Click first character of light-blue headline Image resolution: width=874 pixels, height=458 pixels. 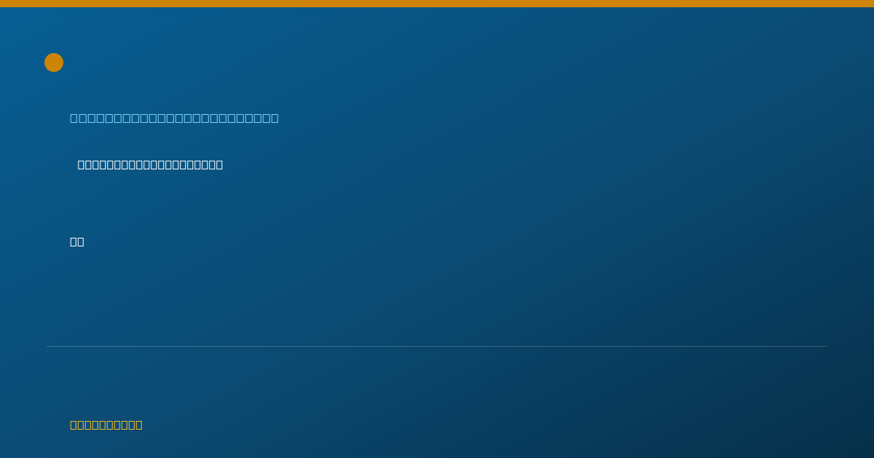point(74,118)
